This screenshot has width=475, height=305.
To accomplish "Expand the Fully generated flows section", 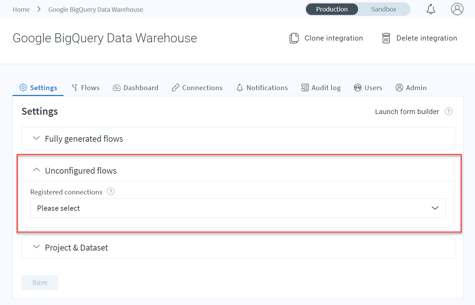I will click(238, 139).
